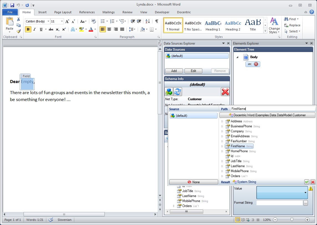The image size is (317, 225).
Task: Click the Sort icon in Paragraph group
Action: [147, 21]
